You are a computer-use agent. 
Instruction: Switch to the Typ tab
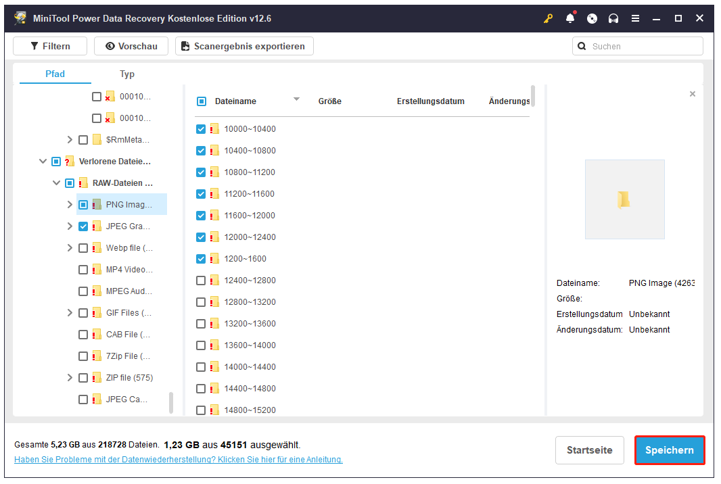126,74
